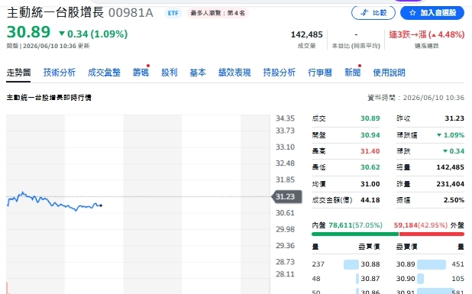Click bid price 30.87

[x=370, y=279]
